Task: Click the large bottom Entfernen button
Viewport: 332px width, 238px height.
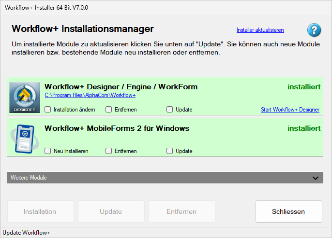Action: (182, 211)
